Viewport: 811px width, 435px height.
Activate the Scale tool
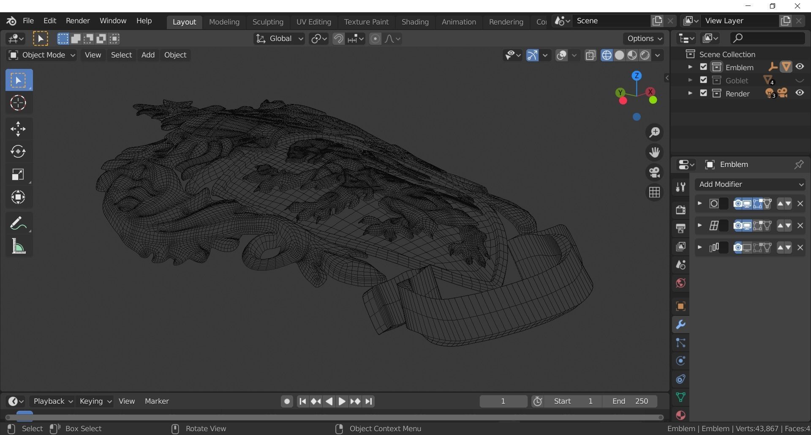point(18,174)
